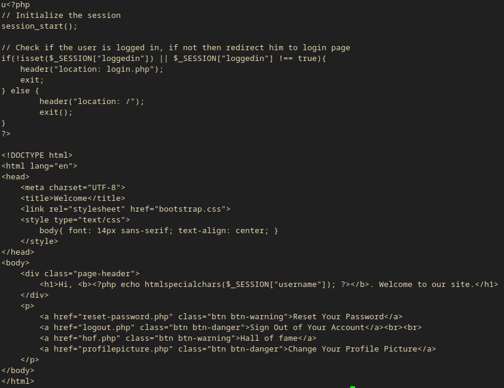Click the htmlspecialchars function name

pos(183,284)
